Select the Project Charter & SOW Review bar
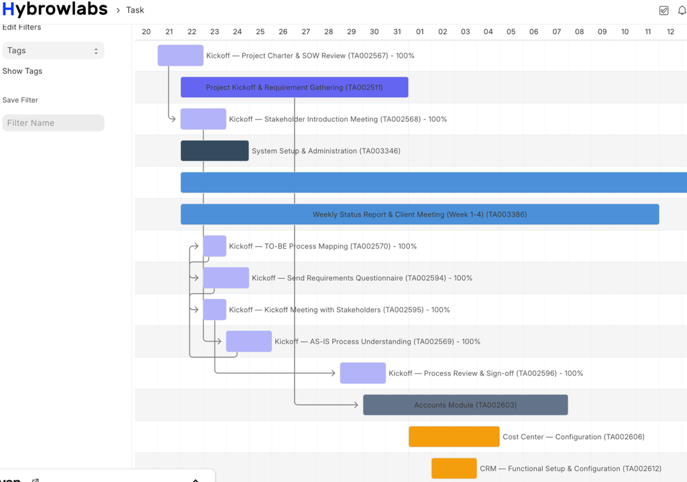Image resolution: width=687 pixels, height=482 pixels. 180,56
